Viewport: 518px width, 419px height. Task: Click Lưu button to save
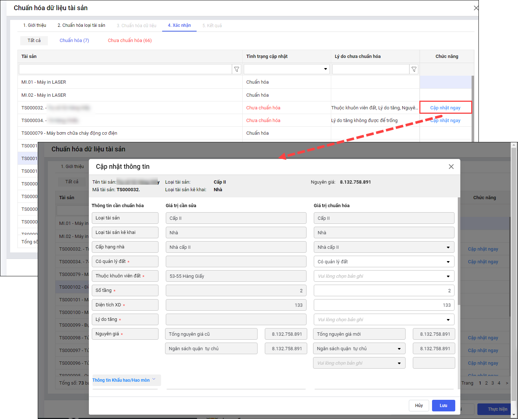click(x=443, y=406)
